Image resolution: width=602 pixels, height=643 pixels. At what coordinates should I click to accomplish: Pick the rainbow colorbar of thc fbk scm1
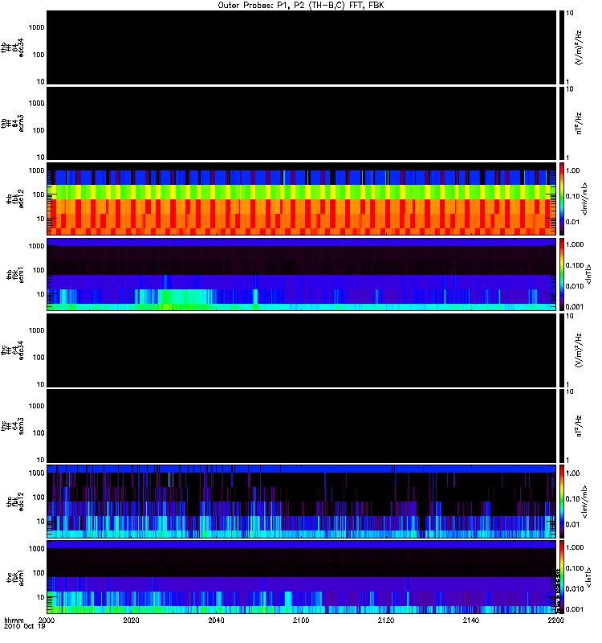561,577
